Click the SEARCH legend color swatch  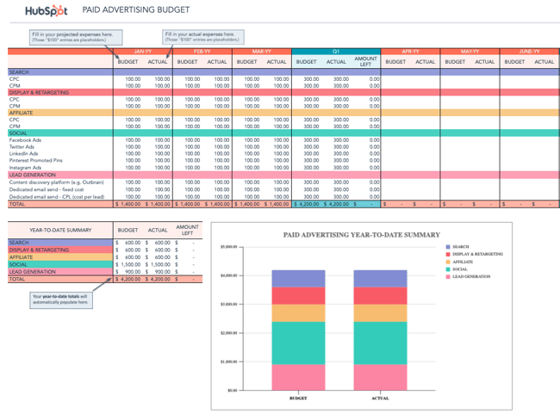pyautogui.click(x=448, y=246)
